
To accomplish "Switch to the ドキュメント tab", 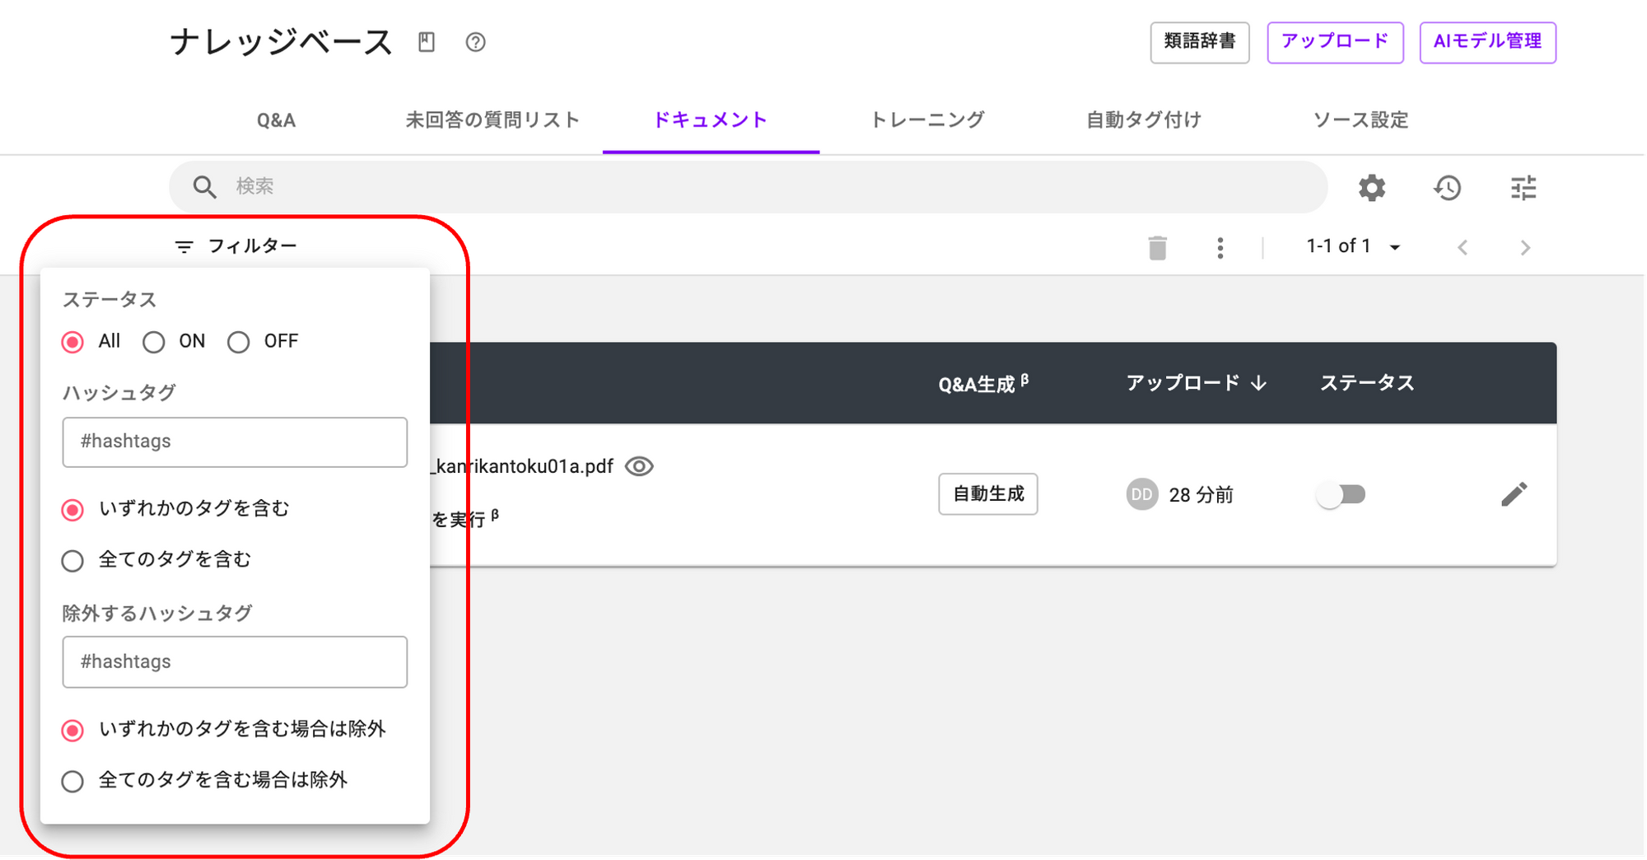I will pyautogui.click(x=711, y=120).
